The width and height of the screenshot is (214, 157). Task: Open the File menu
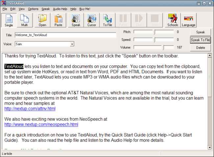[x=5, y=9]
